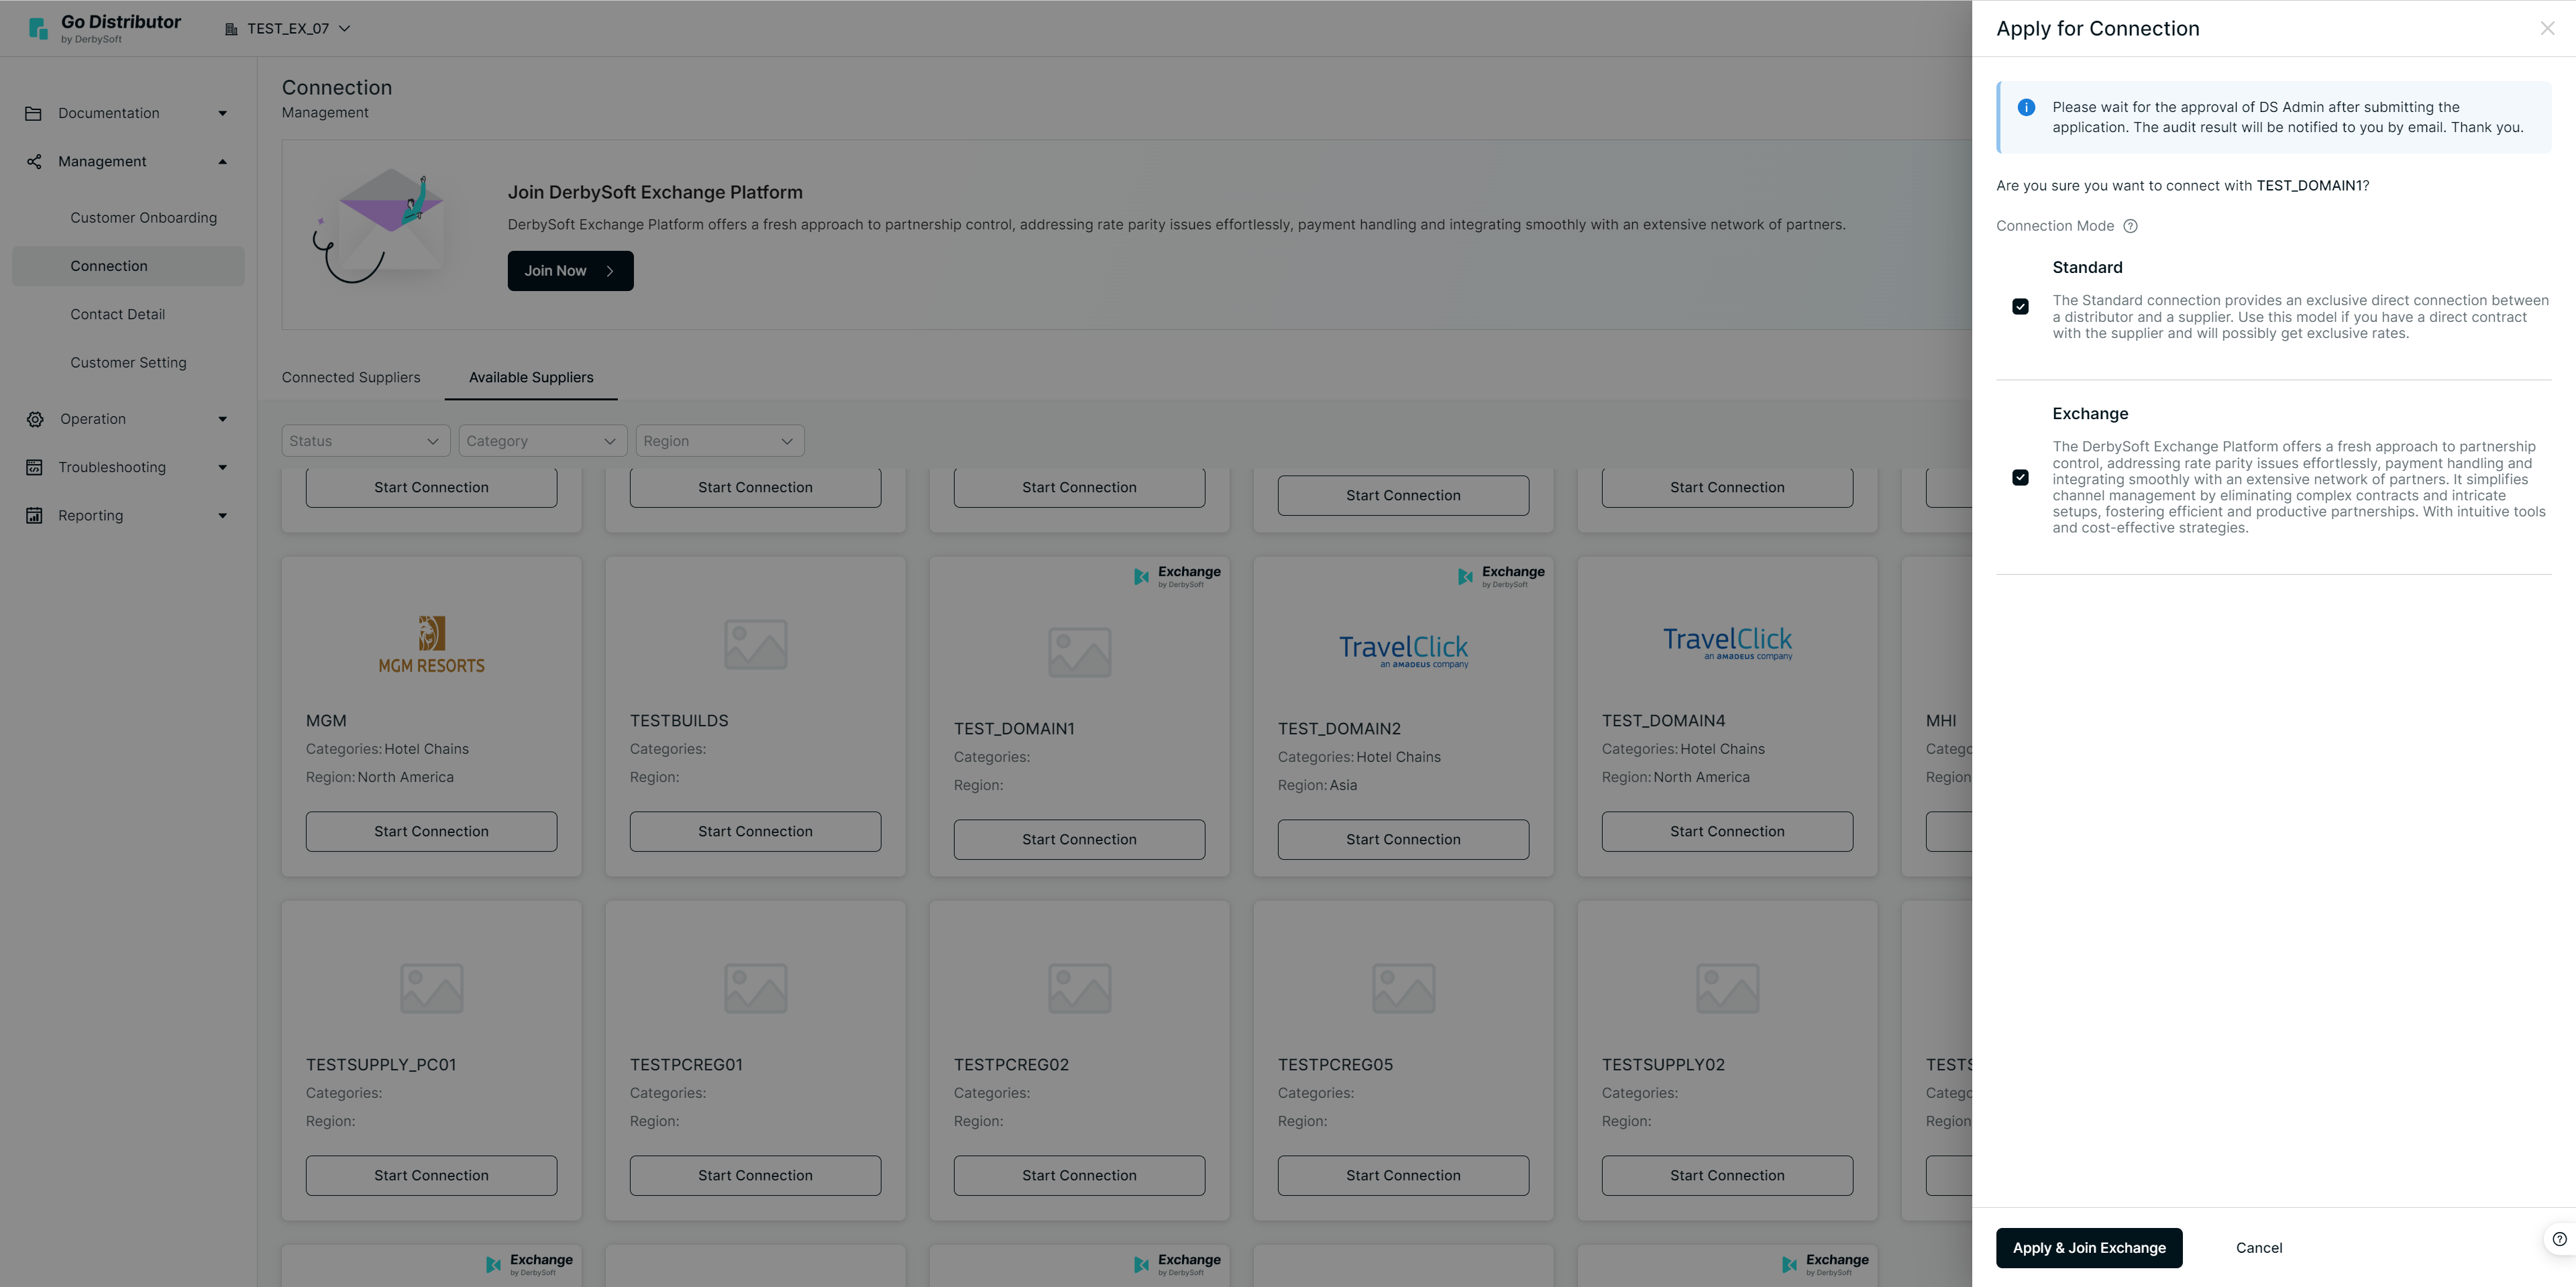Uncheck the Exchange connection mode checkbox

click(2020, 478)
